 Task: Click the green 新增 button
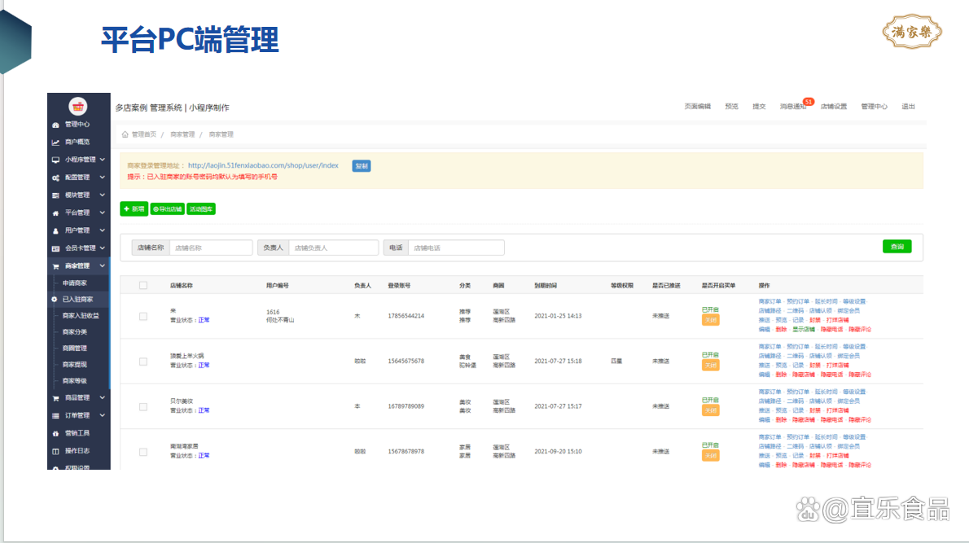134,209
